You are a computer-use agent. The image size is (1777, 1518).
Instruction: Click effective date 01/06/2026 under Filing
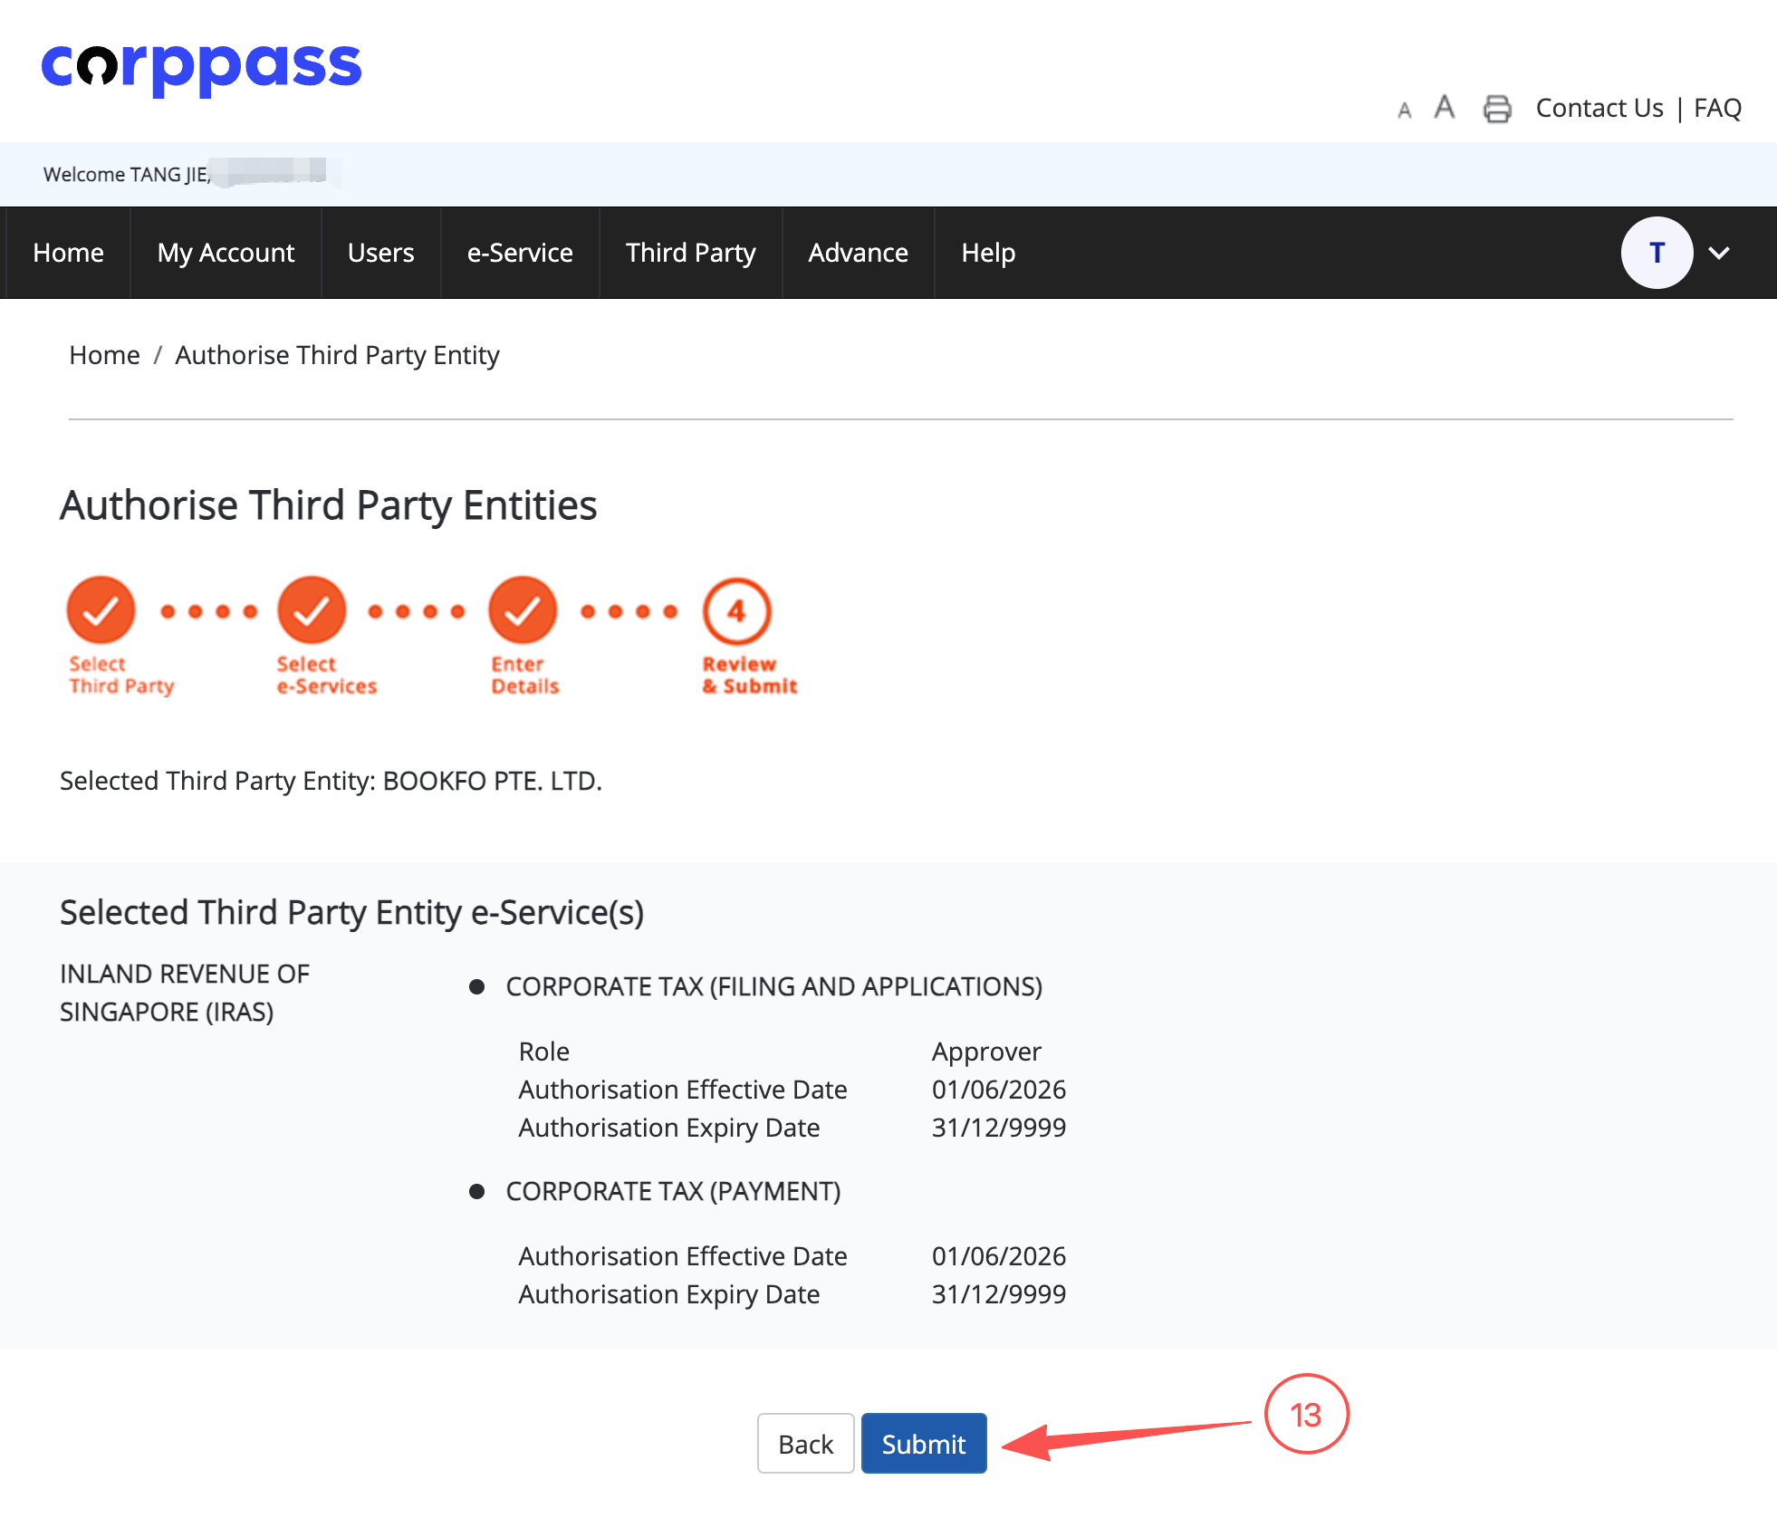click(999, 1090)
